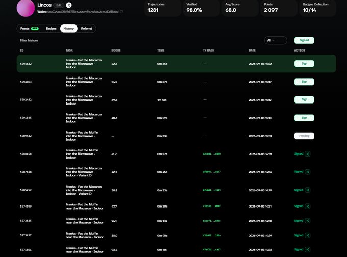The height and width of the screenshot is (257, 347).
Task: Share the signed row 5585252
Action: (308, 190)
